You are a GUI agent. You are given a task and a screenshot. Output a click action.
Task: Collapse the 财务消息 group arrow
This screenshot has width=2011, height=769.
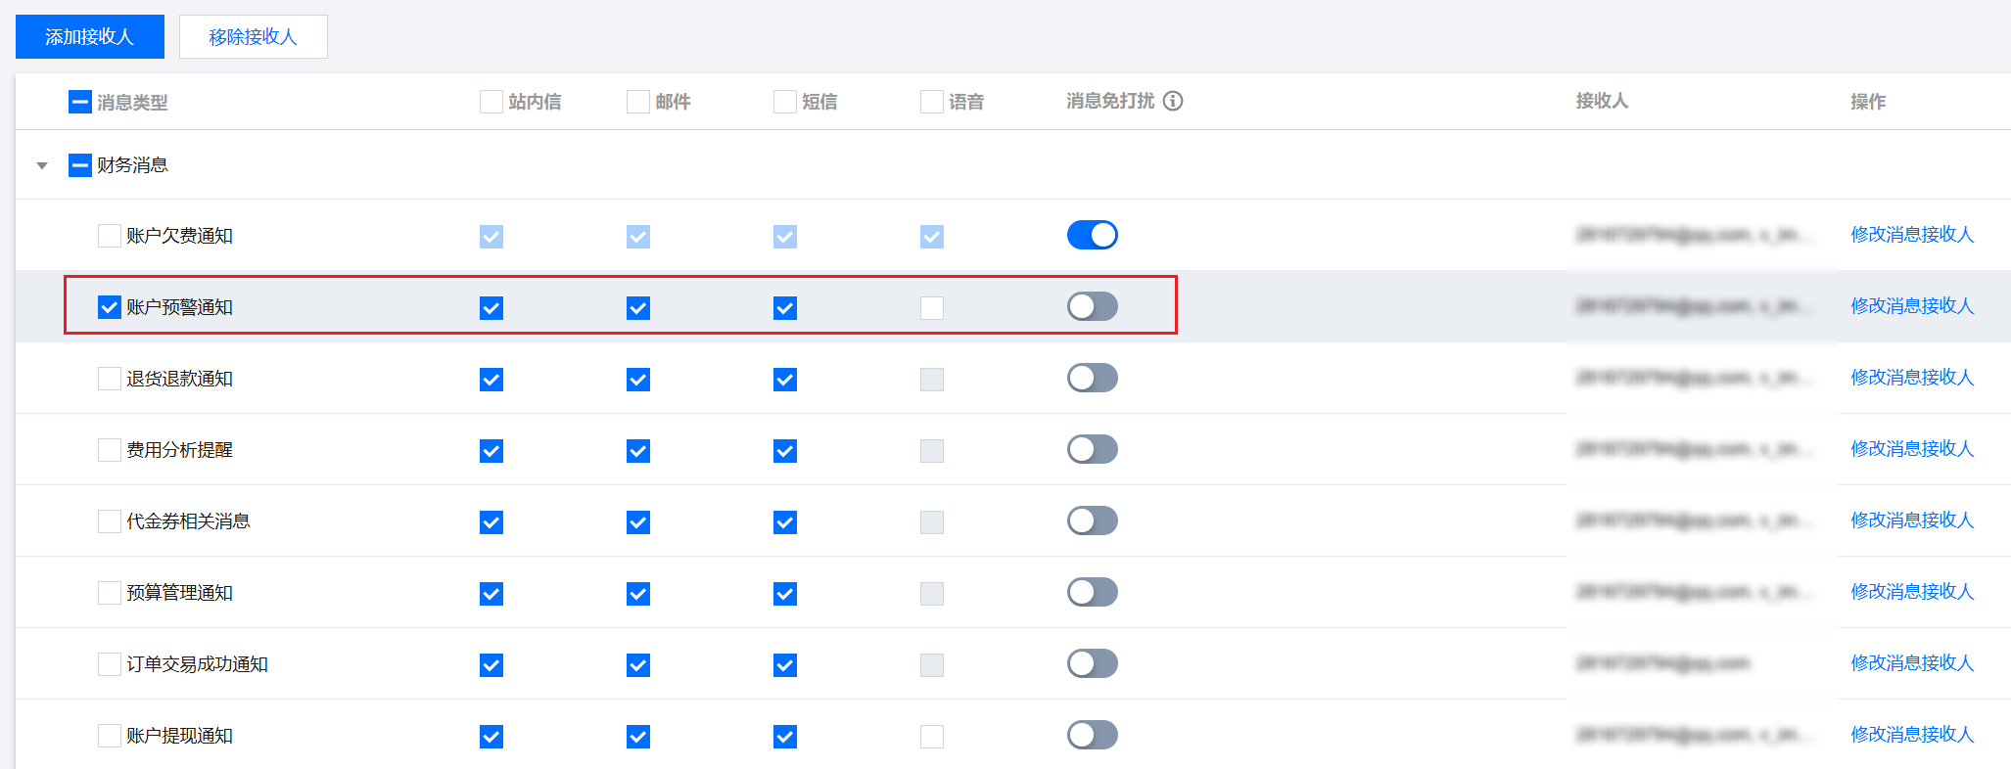tap(42, 165)
